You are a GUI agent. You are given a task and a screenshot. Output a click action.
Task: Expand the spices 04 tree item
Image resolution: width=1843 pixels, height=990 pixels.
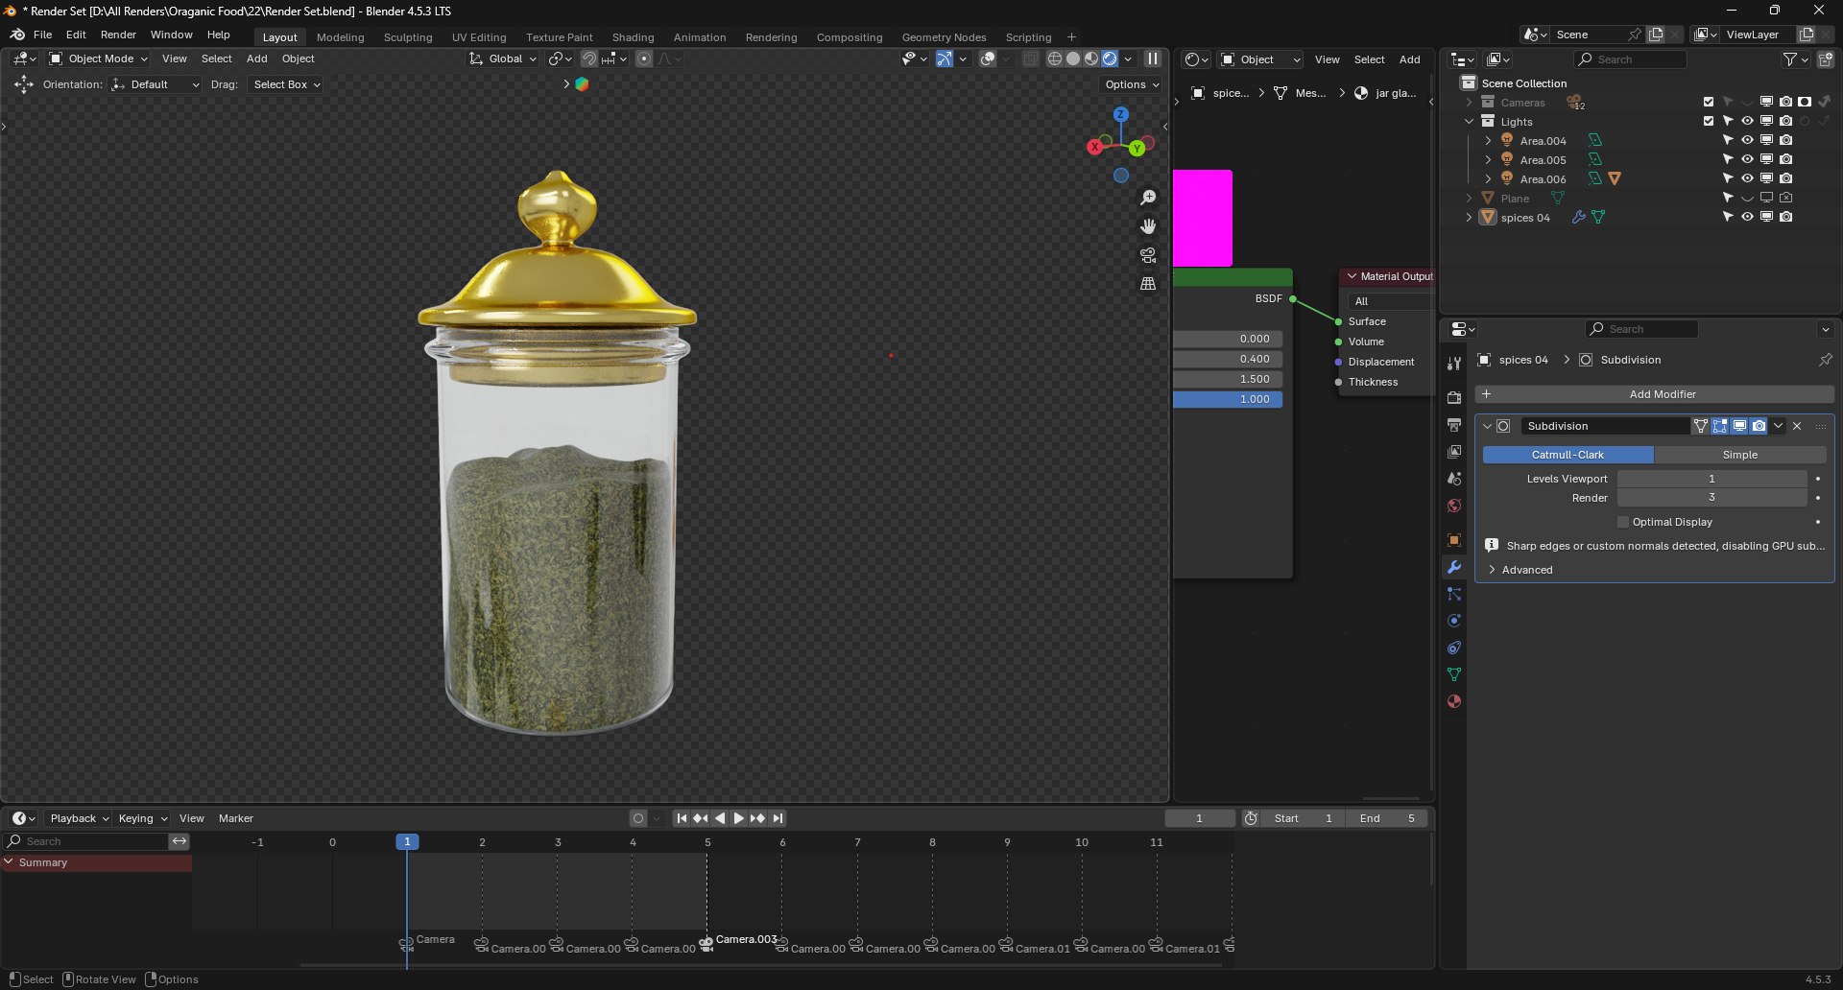pos(1469,218)
